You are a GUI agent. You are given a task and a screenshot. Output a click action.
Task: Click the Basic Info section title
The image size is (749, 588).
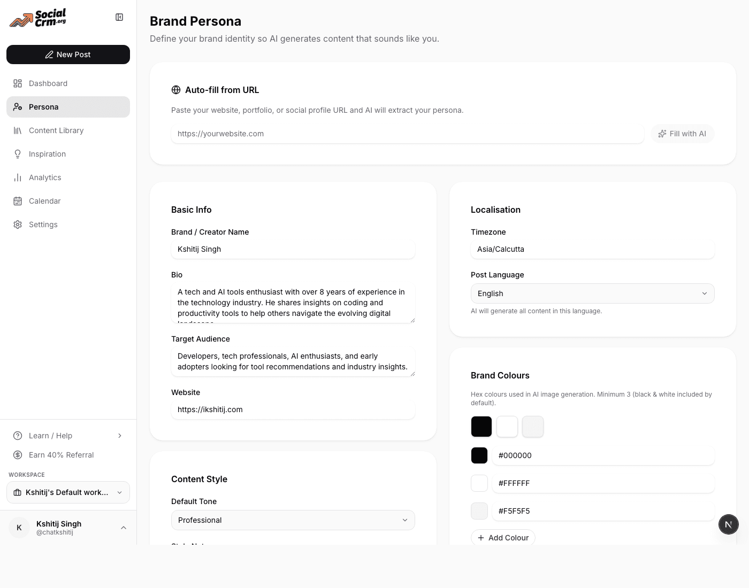[x=192, y=210]
